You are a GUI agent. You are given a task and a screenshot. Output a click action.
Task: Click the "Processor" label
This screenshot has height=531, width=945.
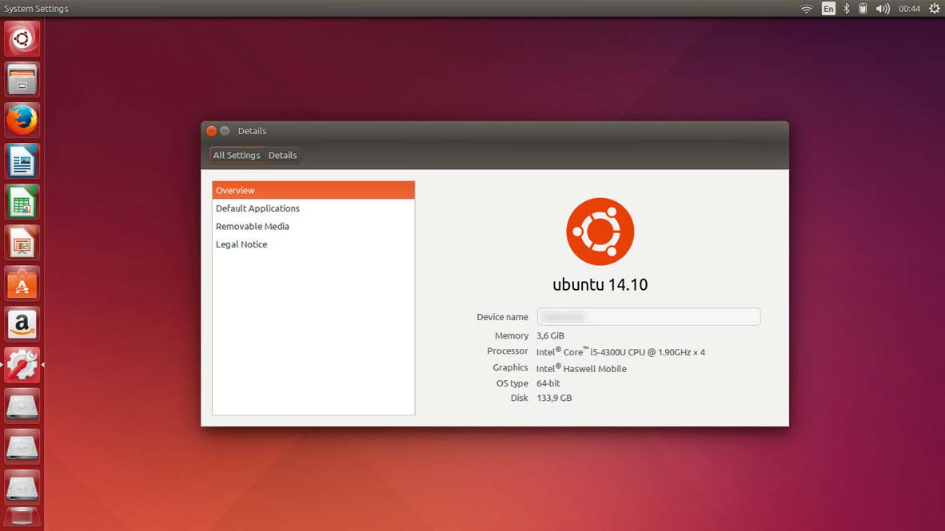[x=508, y=351]
